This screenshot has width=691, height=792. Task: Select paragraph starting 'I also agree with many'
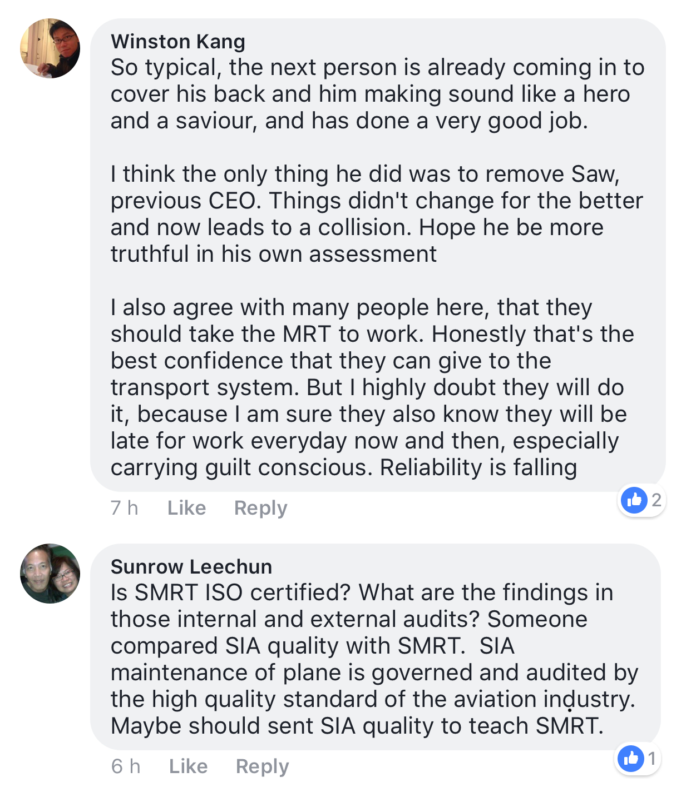pyautogui.click(x=372, y=387)
